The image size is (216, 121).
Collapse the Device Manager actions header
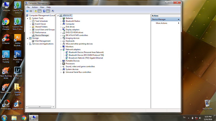point(178,19)
